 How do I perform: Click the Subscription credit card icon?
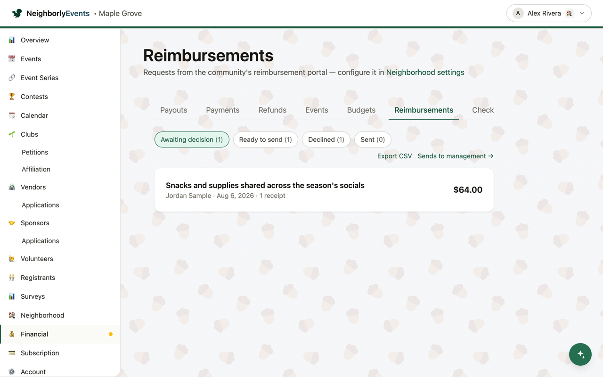[12, 353]
